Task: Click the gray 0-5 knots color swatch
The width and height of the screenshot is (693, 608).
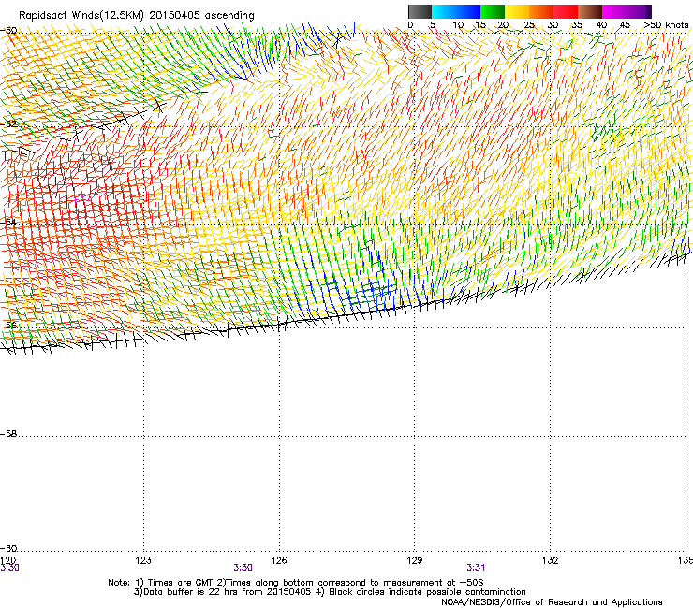Action: [420, 11]
